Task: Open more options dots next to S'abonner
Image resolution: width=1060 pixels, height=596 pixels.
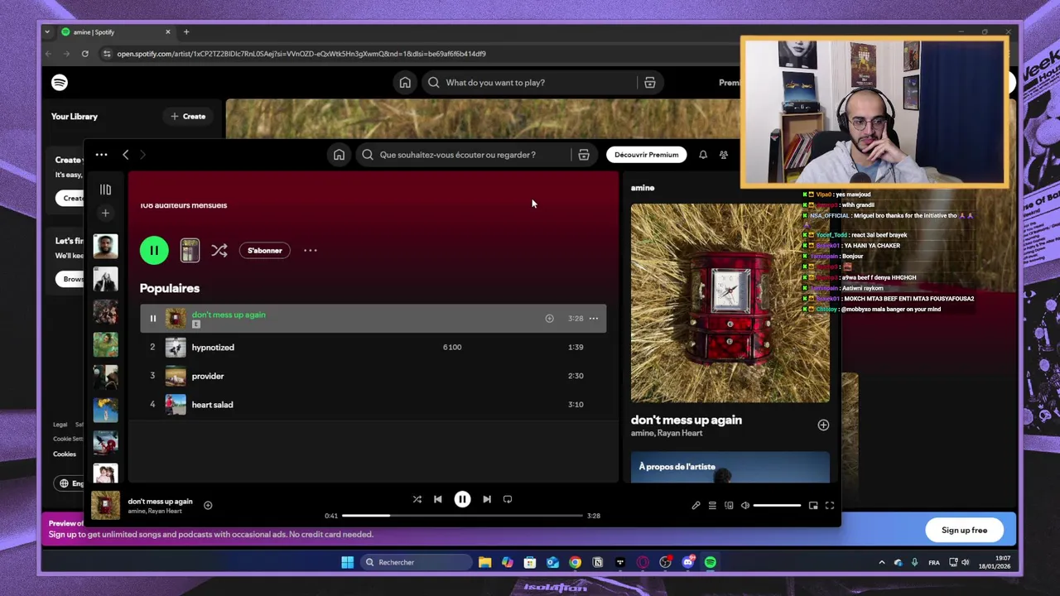Action: [x=310, y=250]
